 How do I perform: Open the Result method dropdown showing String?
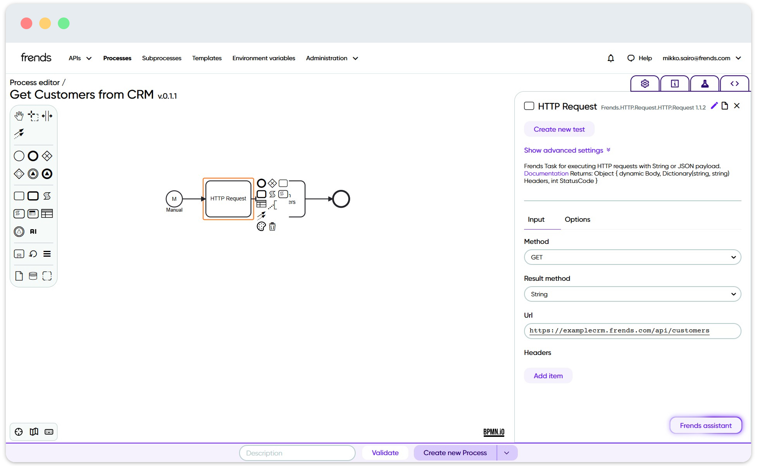[632, 294]
